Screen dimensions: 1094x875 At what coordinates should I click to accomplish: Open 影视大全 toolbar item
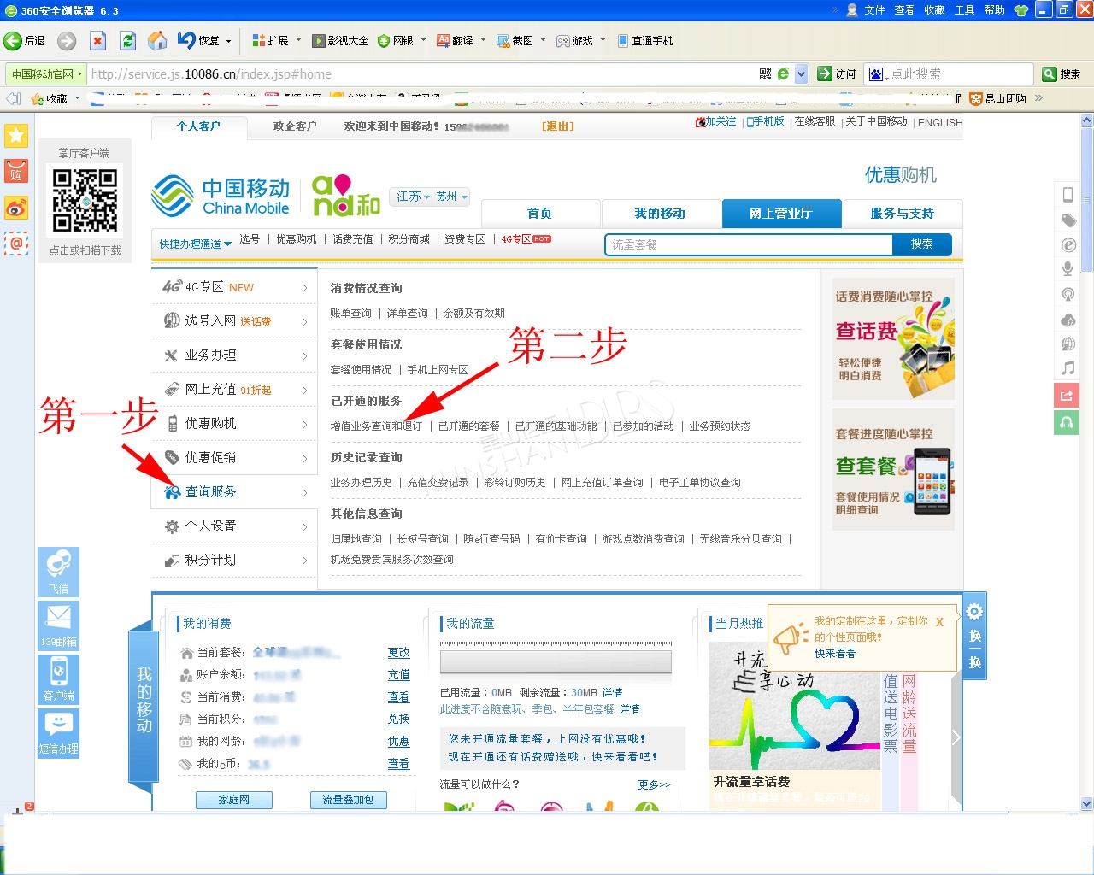click(x=340, y=40)
